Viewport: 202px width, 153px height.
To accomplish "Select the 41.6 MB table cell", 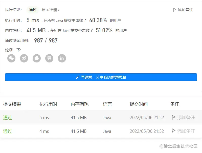I will [x=79, y=131].
